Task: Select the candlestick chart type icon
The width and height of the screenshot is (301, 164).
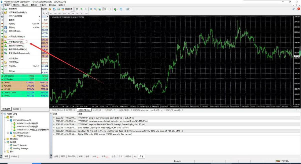Action: (81, 9)
